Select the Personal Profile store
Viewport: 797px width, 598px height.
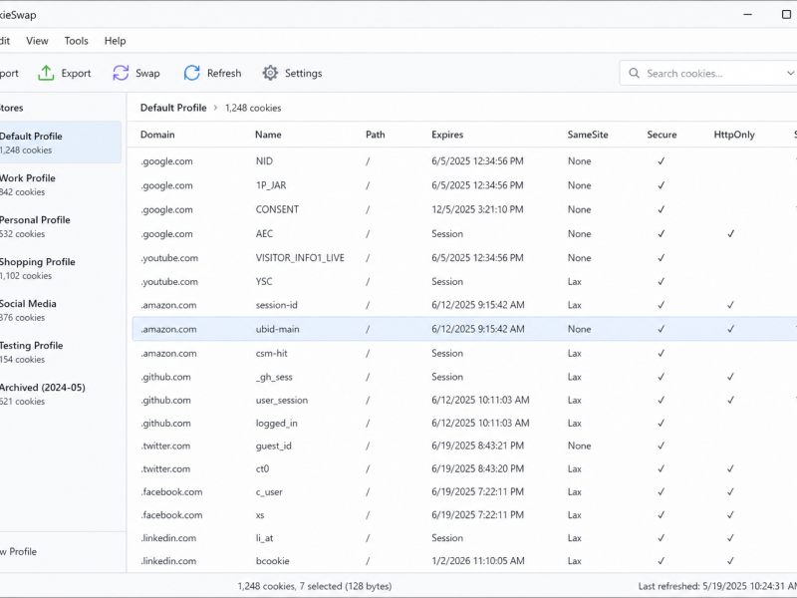click(x=60, y=226)
